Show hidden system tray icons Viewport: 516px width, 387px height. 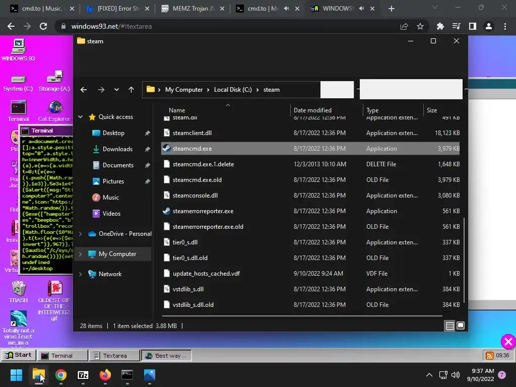tap(429, 375)
